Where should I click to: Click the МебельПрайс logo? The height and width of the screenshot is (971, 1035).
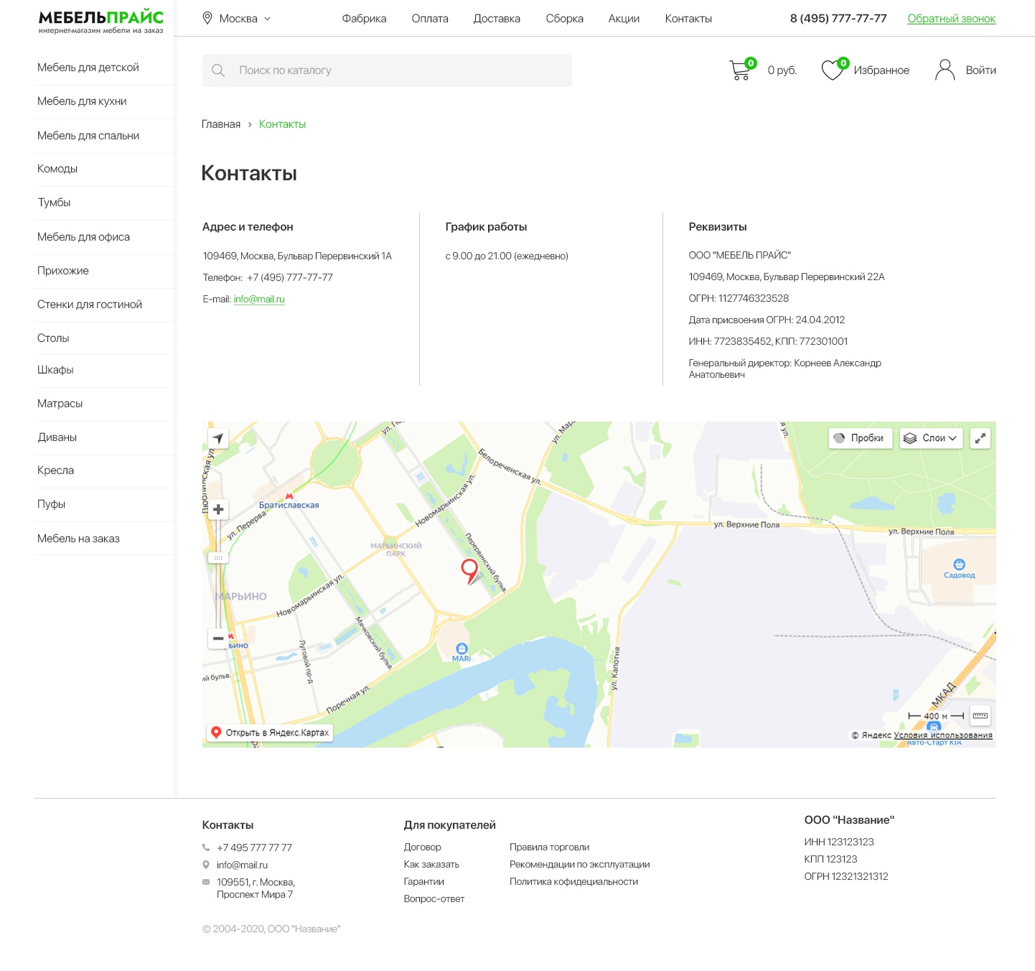(x=101, y=21)
